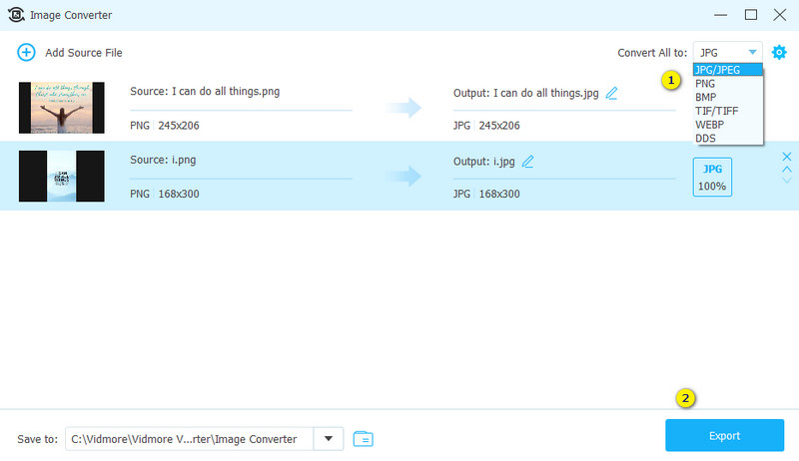
Task: Open the save folder browse icon
Action: point(363,438)
